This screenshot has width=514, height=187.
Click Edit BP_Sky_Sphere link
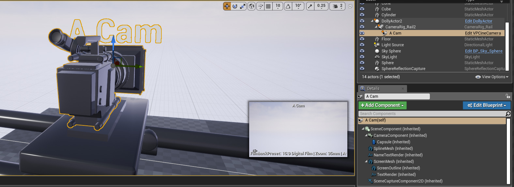tap(484, 51)
